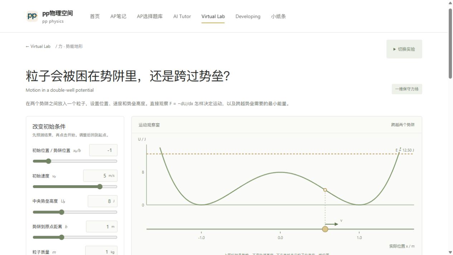
Task: Click the 势阱到原点距离 value field showing 1
Action: pos(102,227)
